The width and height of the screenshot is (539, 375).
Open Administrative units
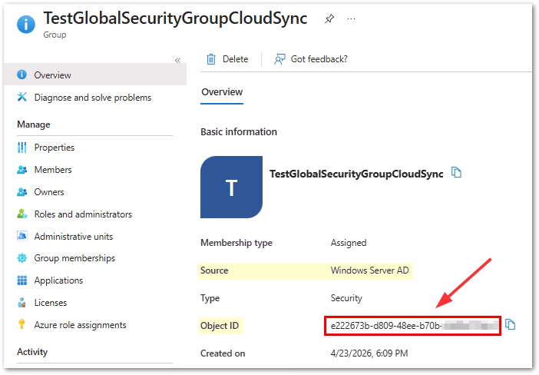tap(74, 237)
